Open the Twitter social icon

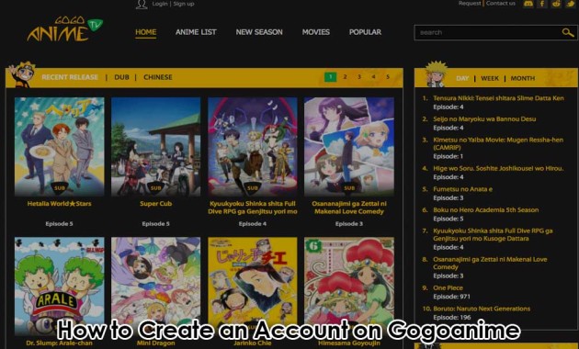570,4
